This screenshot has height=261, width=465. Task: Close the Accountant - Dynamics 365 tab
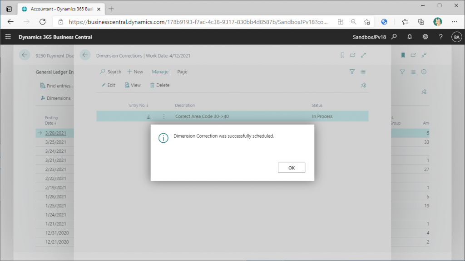pos(99,9)
